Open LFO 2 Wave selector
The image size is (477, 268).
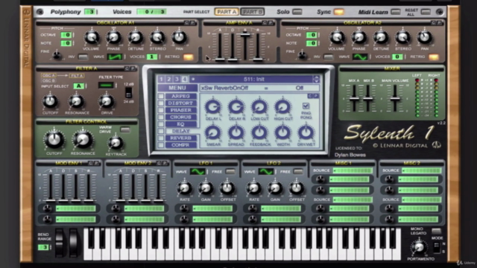click(x=266, y=172)
